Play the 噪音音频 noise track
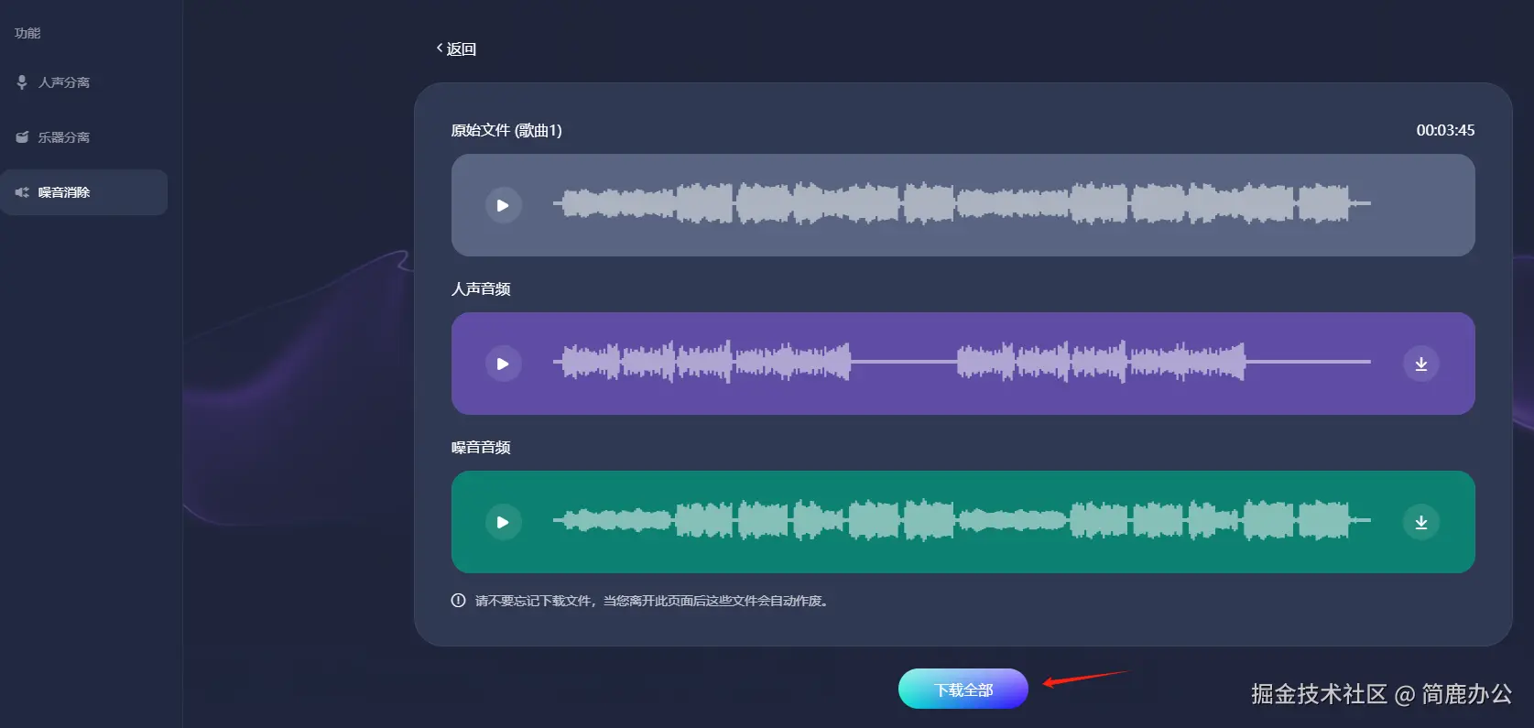Viewport: 1534px width, 728px height. click(x=503, y=522)
